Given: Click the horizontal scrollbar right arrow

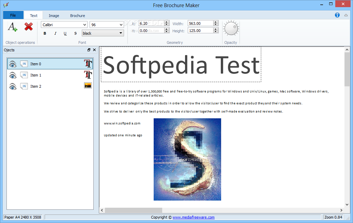Looking at the screenshot, I should tap(341, 210).
